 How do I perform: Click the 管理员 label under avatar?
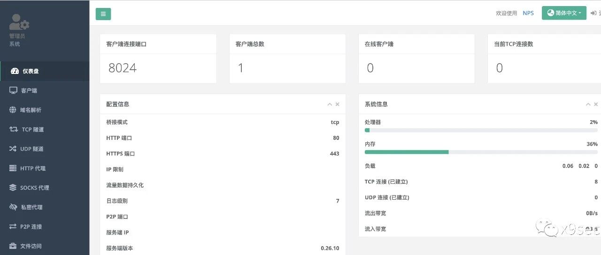[17, 36]
